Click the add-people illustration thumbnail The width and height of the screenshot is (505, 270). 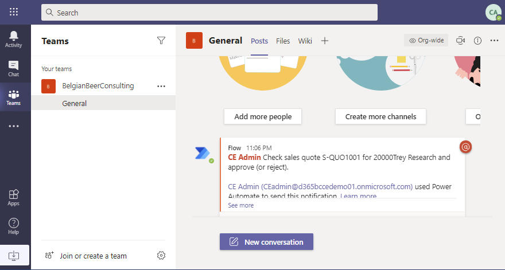(263, 73)
